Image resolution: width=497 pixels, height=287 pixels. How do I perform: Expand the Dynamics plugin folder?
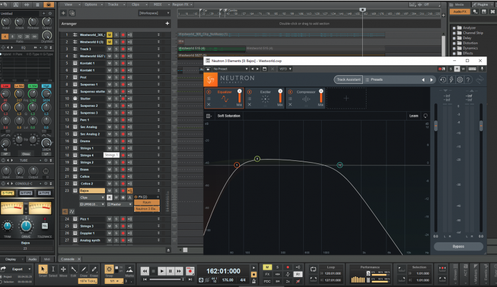(x=454, y=48)
